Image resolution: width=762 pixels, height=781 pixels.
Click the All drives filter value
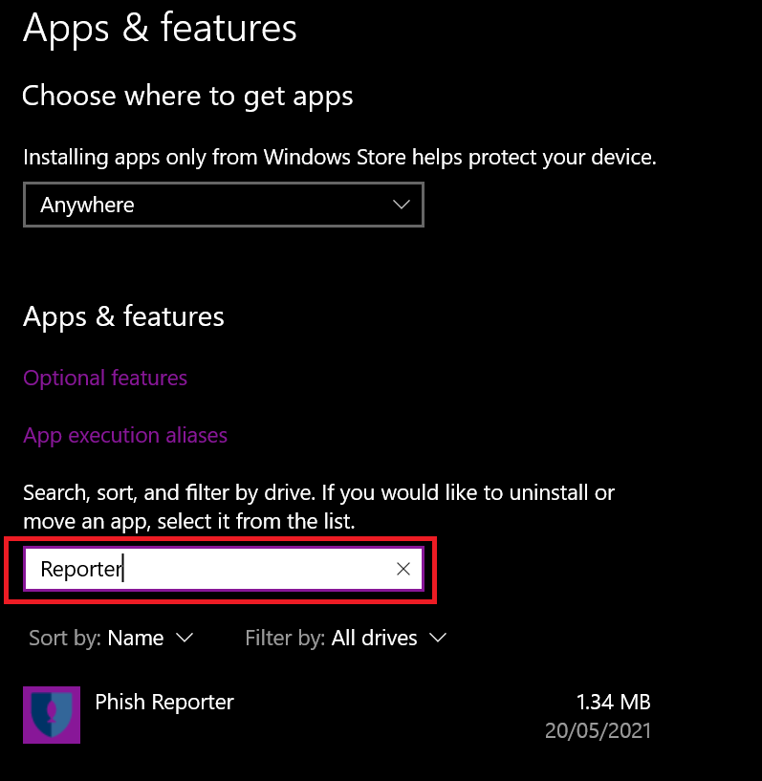375,638
